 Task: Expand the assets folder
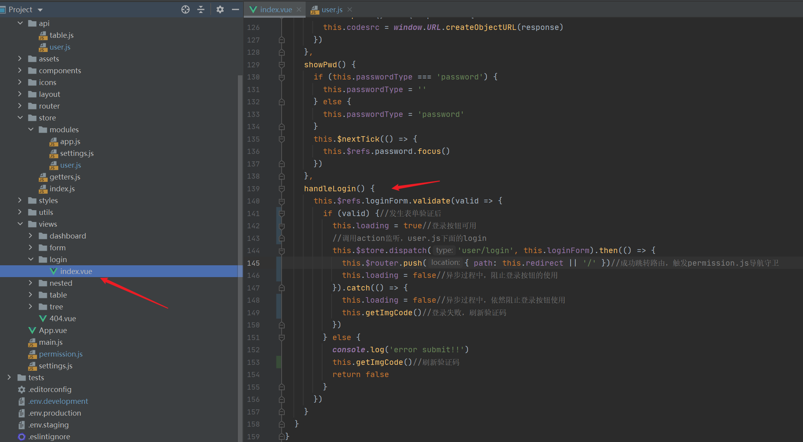20,59
